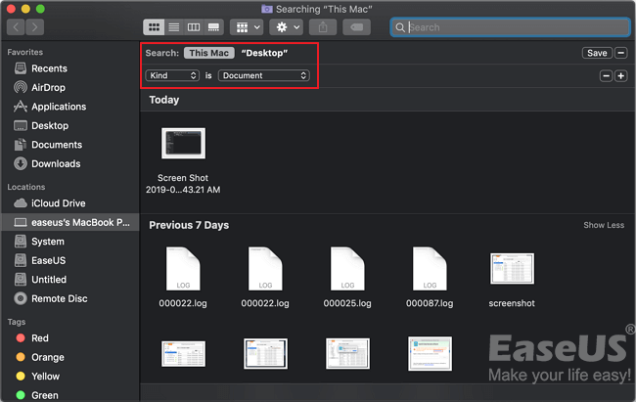Go back with the left arrow button
This screenshot has height=402, width=636.
point(16,27)
